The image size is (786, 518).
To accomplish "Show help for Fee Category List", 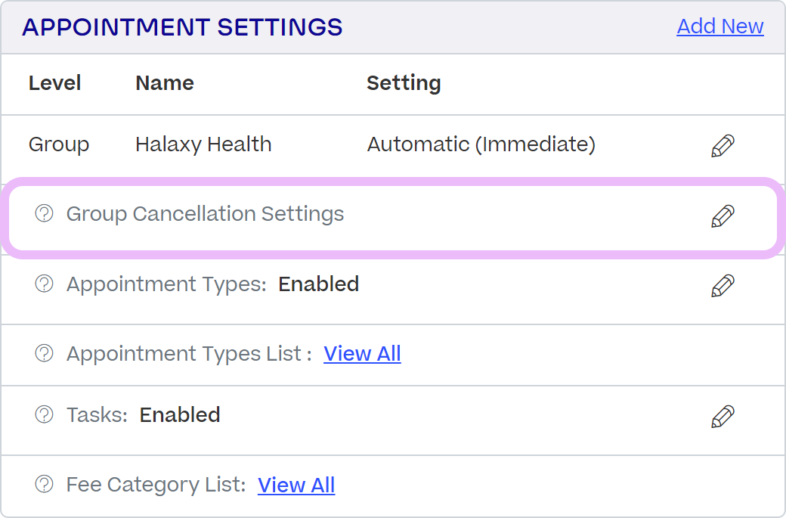I will coord(44,484).
